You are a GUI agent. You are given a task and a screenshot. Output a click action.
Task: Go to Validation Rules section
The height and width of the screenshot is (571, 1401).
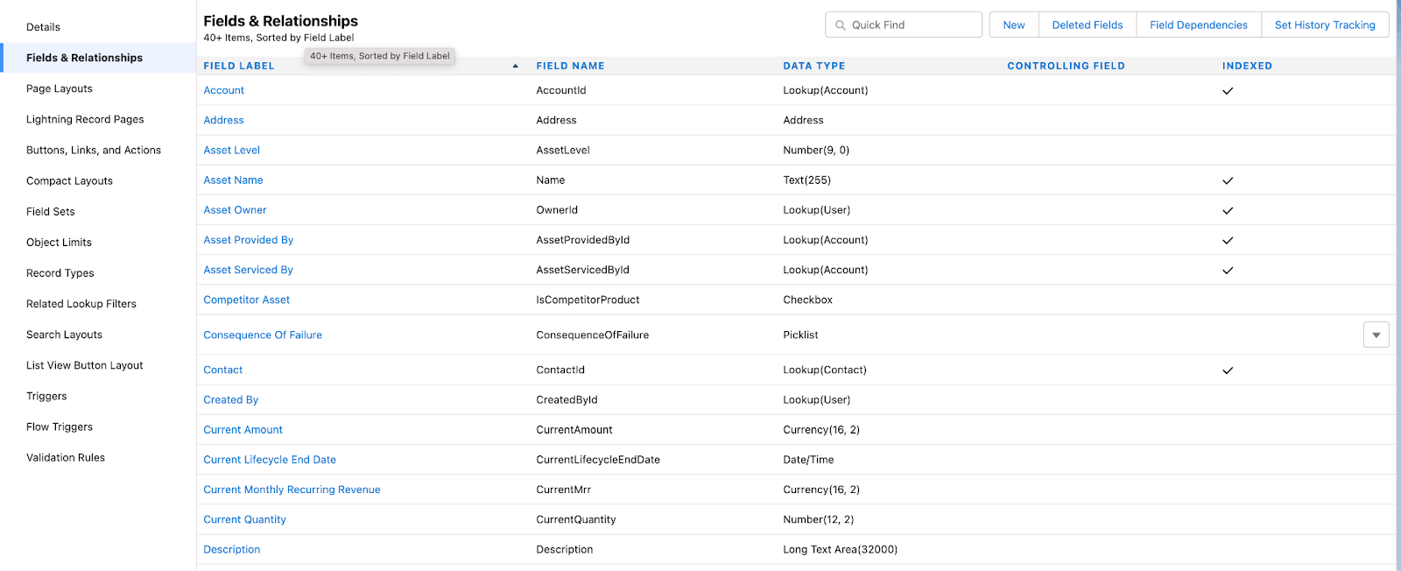(66, 457)
